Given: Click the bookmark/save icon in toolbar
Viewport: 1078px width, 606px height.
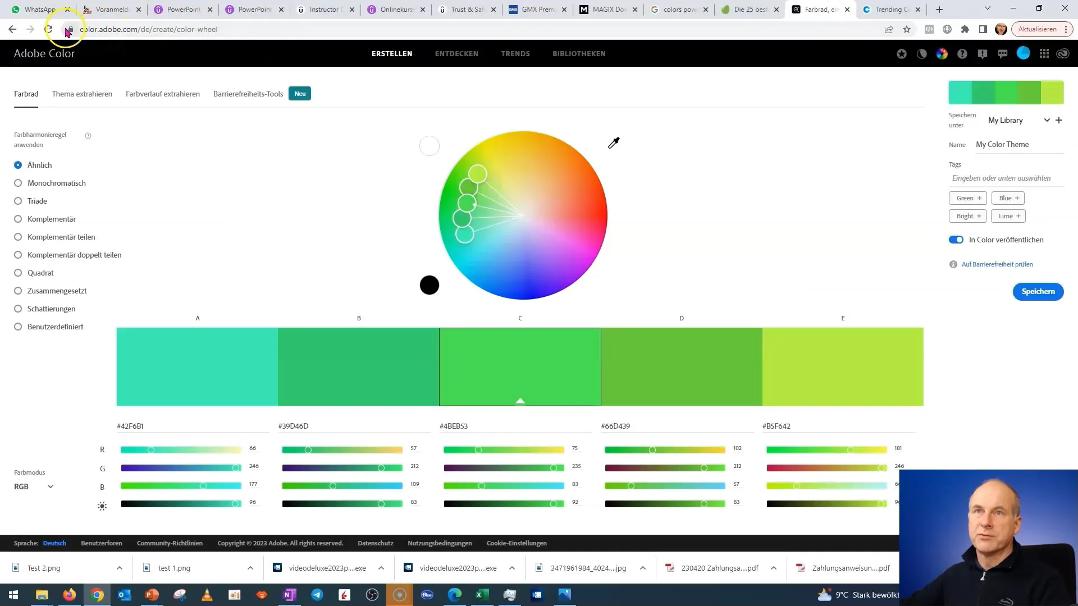Looking at the screenshot, I should tap(906, 29).
